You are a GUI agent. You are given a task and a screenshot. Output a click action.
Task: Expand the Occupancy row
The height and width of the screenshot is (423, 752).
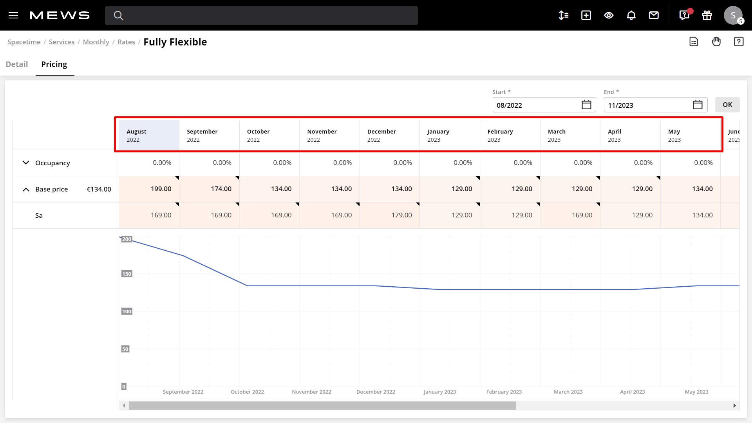coord(25,163)
